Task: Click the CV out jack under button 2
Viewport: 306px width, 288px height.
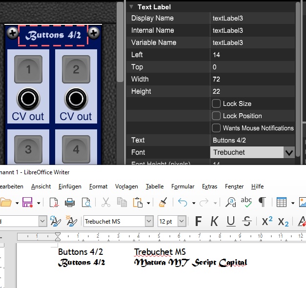Action: pyautogui.click(x=76, y=99)
